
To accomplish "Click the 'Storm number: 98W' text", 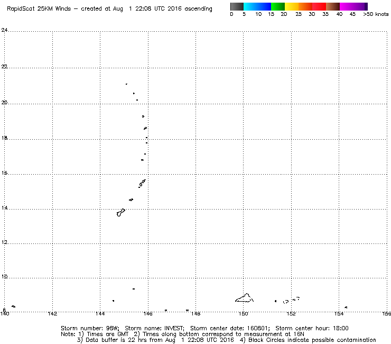I will click(x=90, y=328).
